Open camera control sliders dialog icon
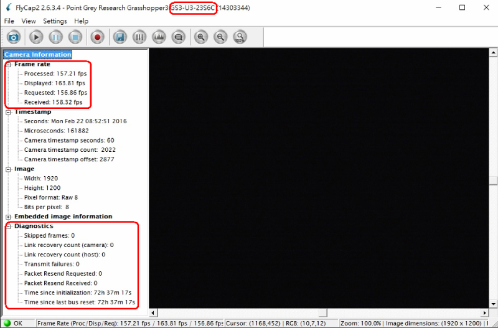498x328 pixels. click(139, 37)
